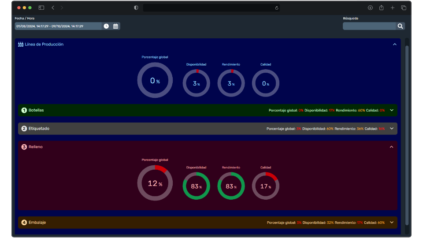Show tab overview in browser
Screen dimensions: 423x238
tap(404, 8)
